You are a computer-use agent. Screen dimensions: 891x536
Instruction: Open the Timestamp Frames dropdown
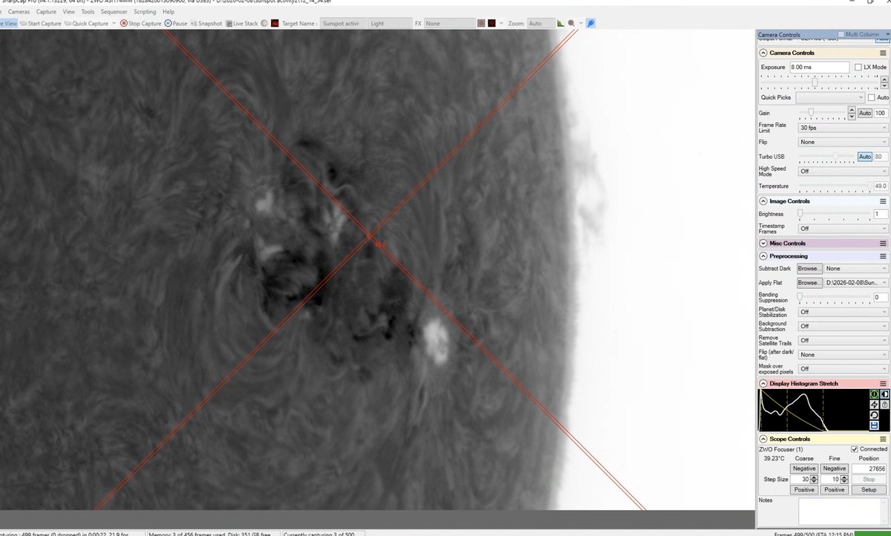(x=843, y=229)
